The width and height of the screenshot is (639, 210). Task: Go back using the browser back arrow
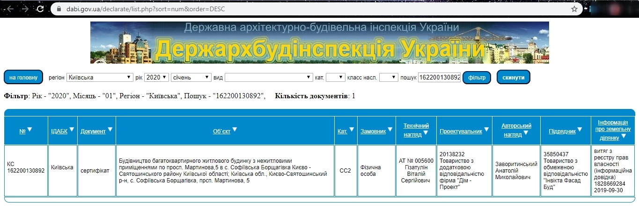click(x=10, y=8)
